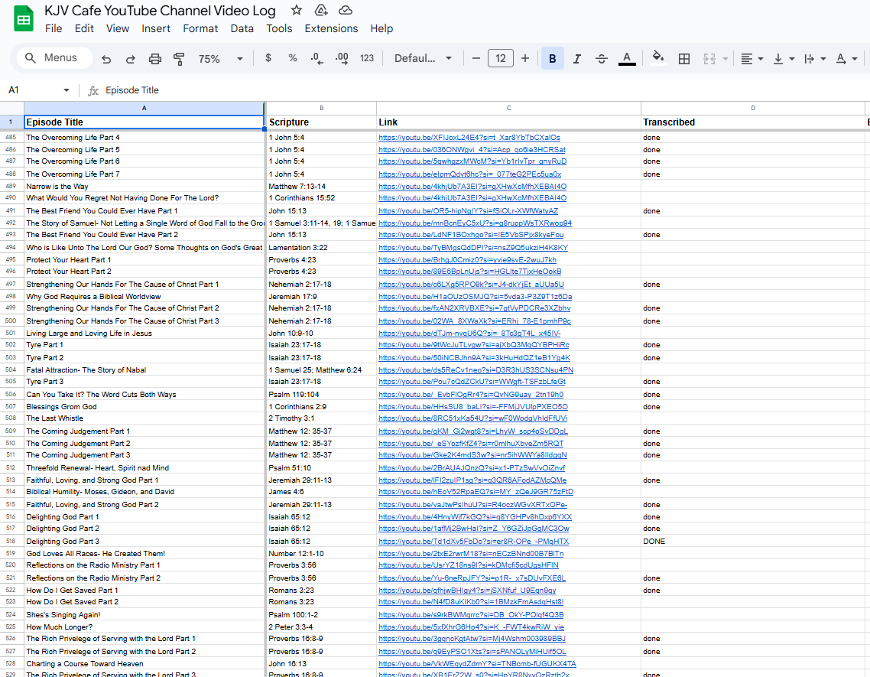Open the borders tool
This screenshot has width=870, height=677.
pos(684,58)
